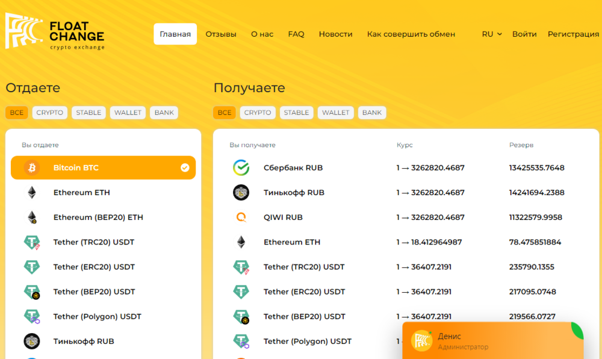Enable the BANK filter under Получаете
The width and height of the screenshot is (602, 359).
(372, 112)
